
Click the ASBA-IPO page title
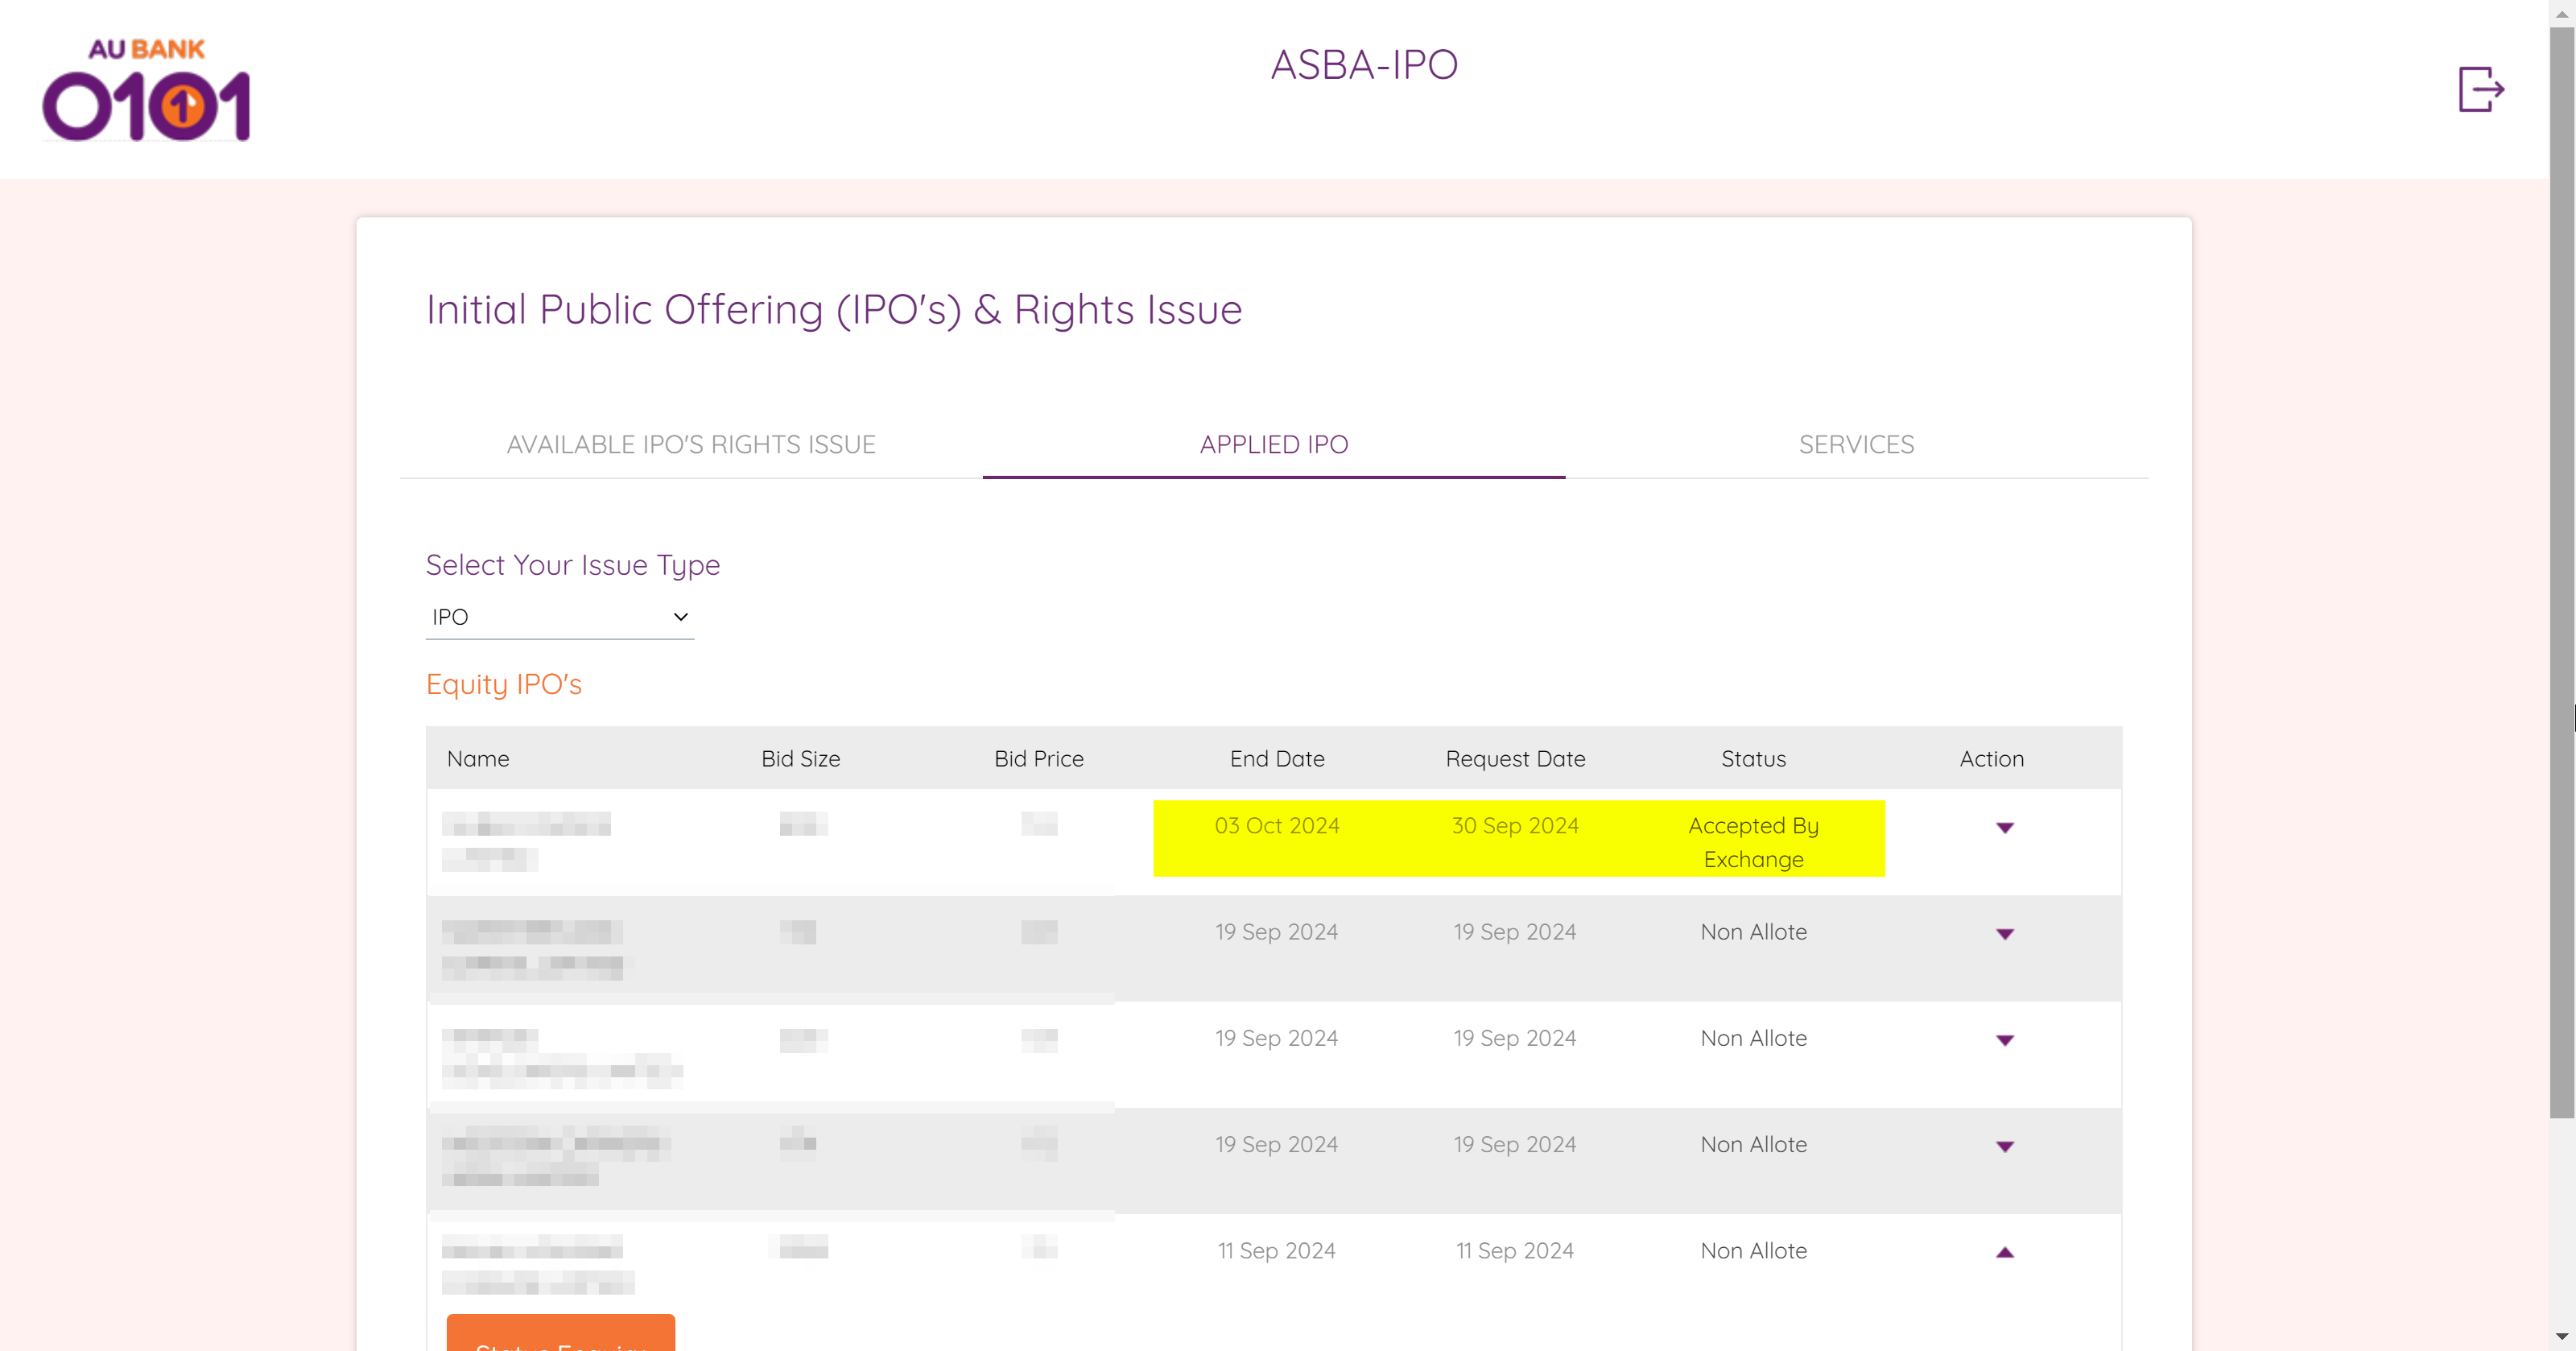pos(1364,65)
